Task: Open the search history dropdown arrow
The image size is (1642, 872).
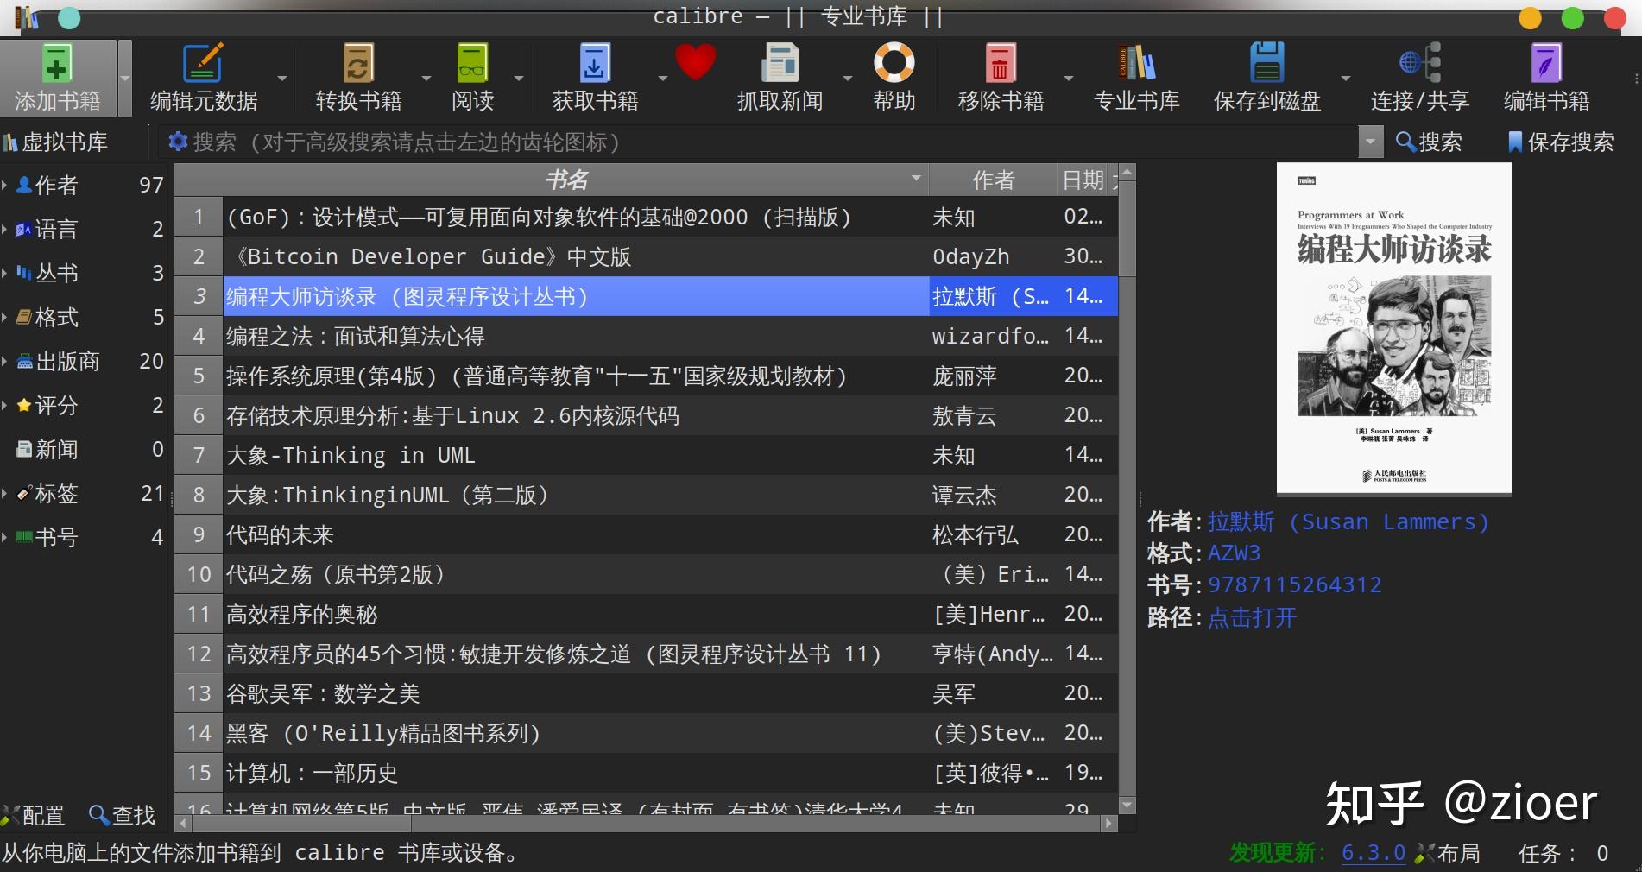Action: click(x=1371, y=142)
